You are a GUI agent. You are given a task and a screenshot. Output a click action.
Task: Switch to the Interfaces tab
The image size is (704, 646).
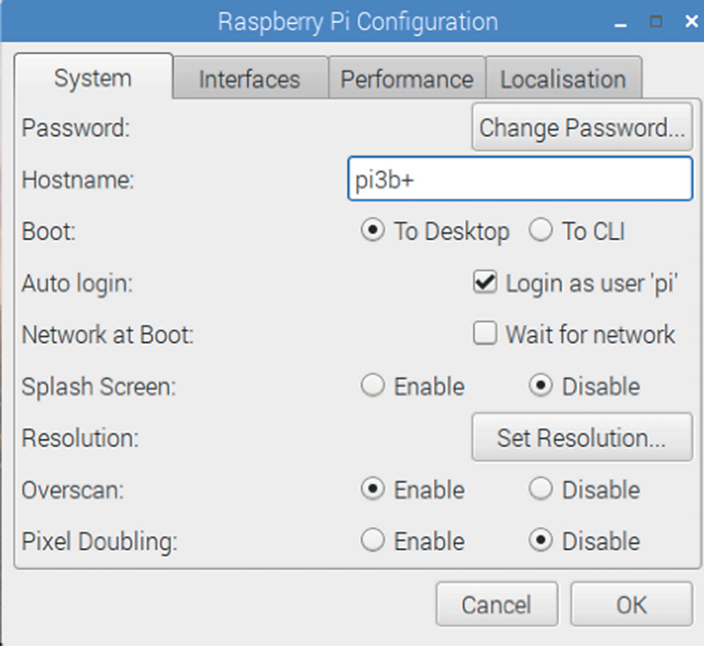tap(249, 79)
